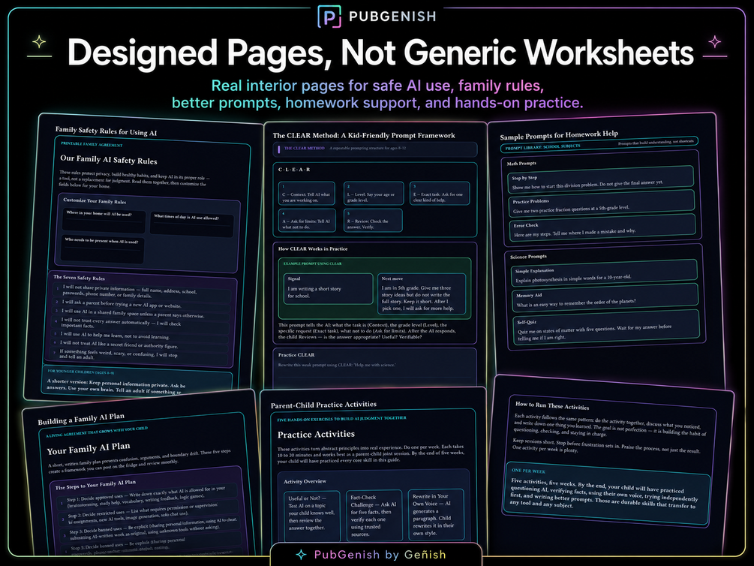Click the 'What times of day is AI use allowed?' field
This screenshot has height=566, width=754.
tap(192, 224)
